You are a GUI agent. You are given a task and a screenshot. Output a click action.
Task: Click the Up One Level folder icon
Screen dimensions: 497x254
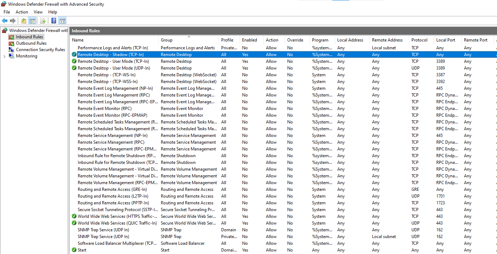coord(23,21)
